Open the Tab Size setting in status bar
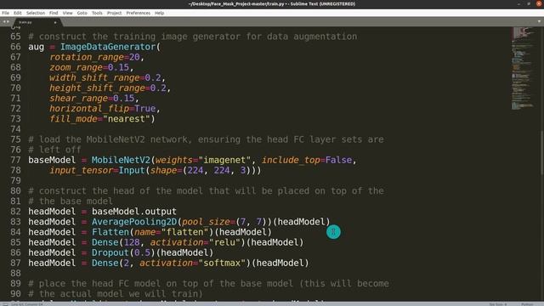The width and height of the screenshot is (544, 306). [x=498, y=304]
